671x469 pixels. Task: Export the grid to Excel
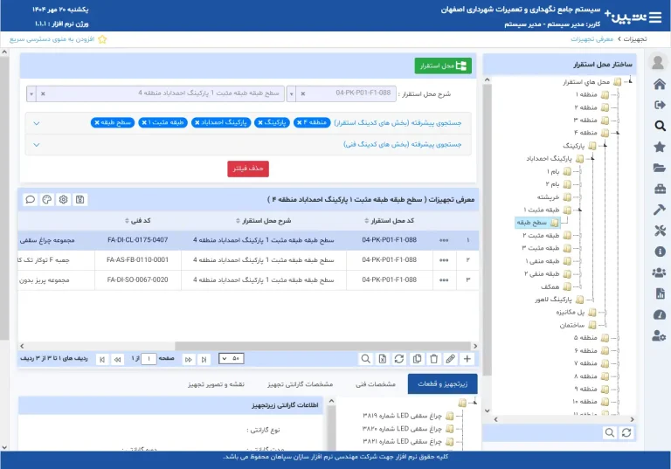pos(382,359)
